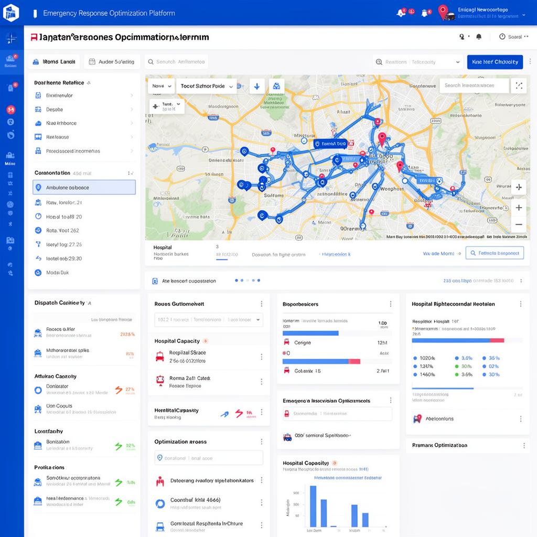
Task: Open the notification bell in the page header
Action: 479,37
